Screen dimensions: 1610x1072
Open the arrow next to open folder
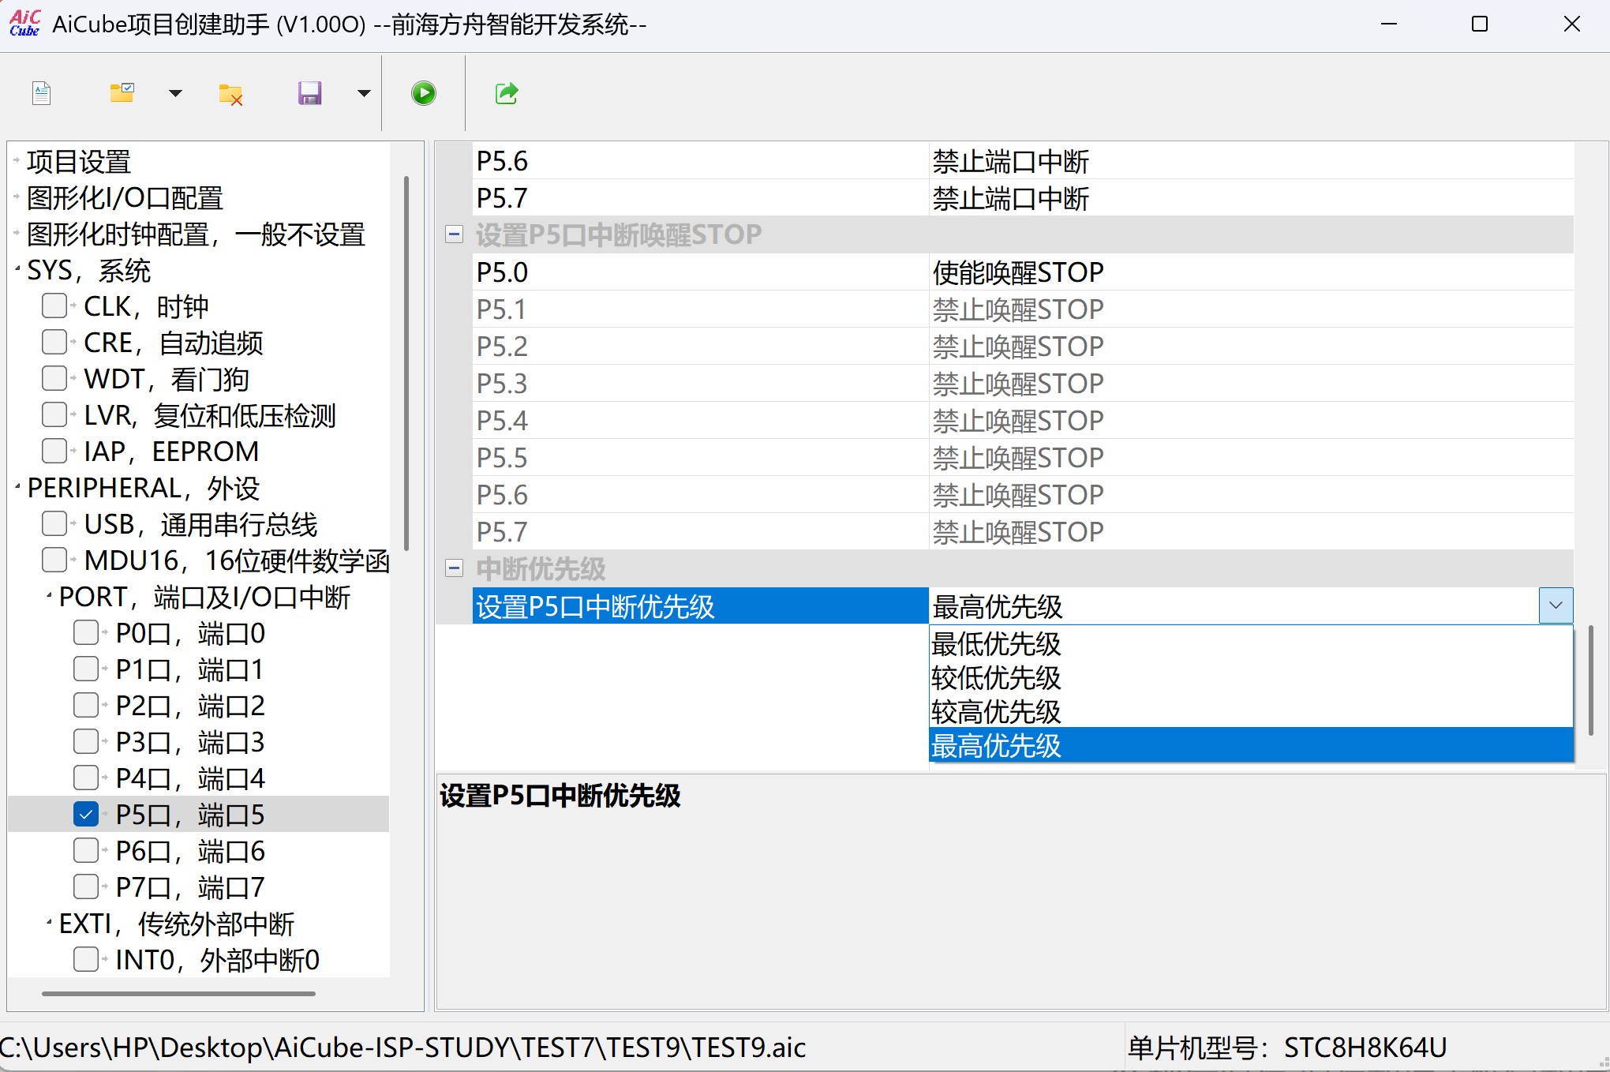[x=175, y=93]
